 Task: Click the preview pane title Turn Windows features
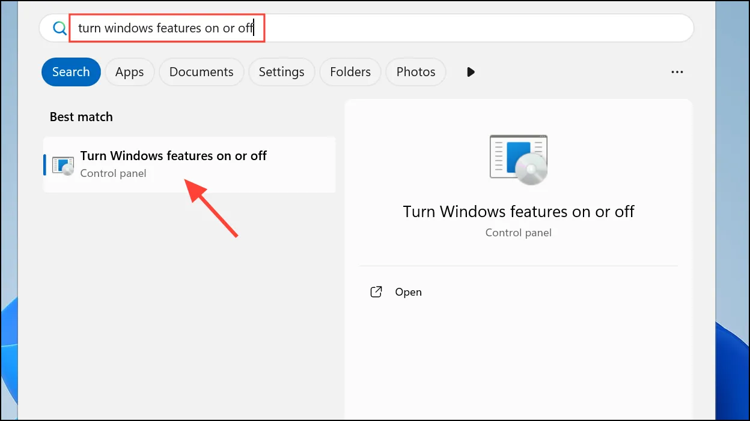[519, 212]
